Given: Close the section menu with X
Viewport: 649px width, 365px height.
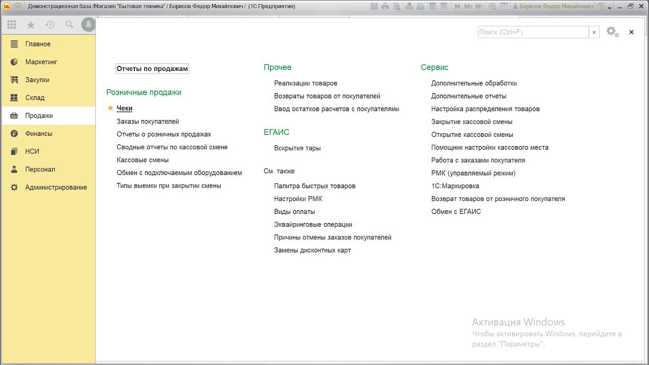Looking at the screenshot, I should [x=631, y=32].
